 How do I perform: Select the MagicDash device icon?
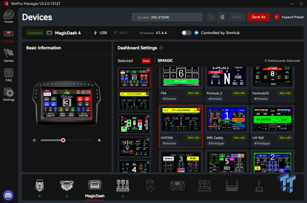[x=95, y=184]
